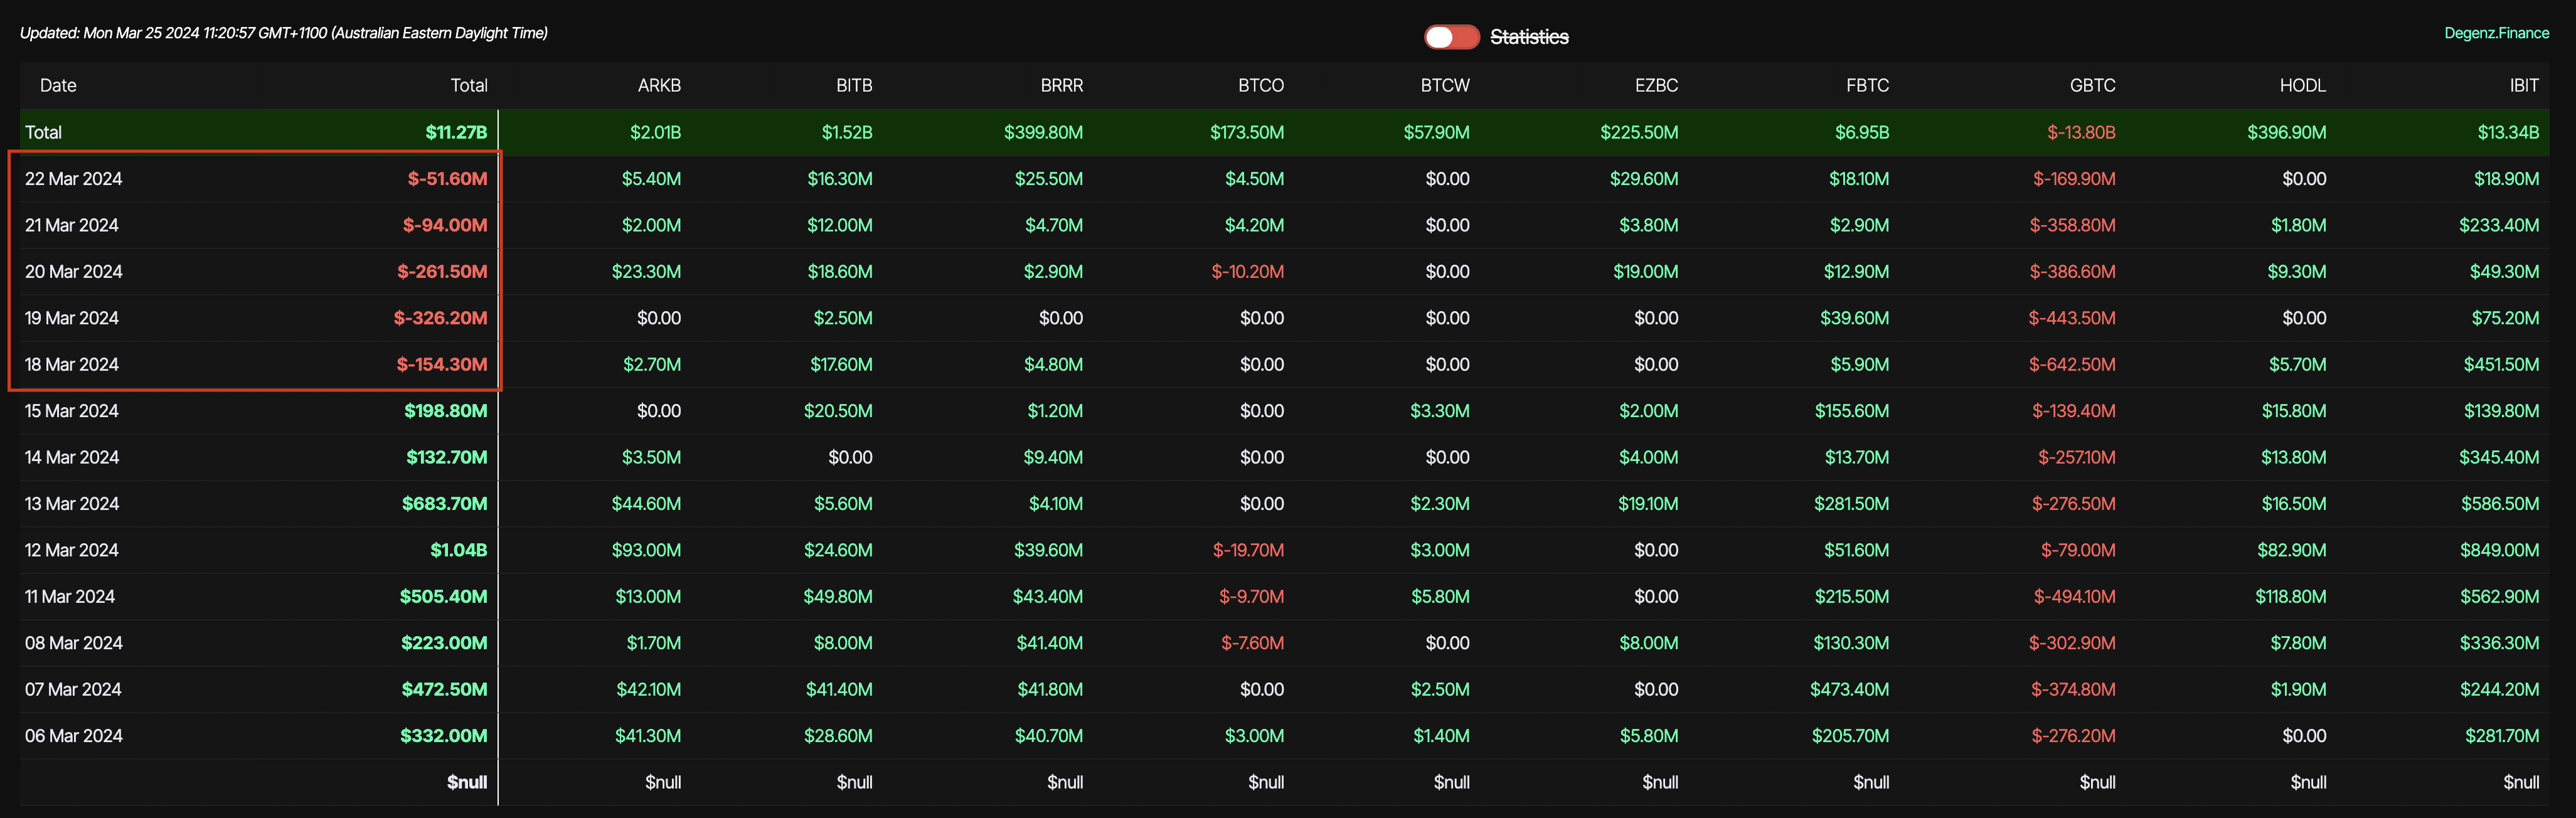2576x818 pixels.
Task: Click the IBIT column header
Action: point(2523,85)
